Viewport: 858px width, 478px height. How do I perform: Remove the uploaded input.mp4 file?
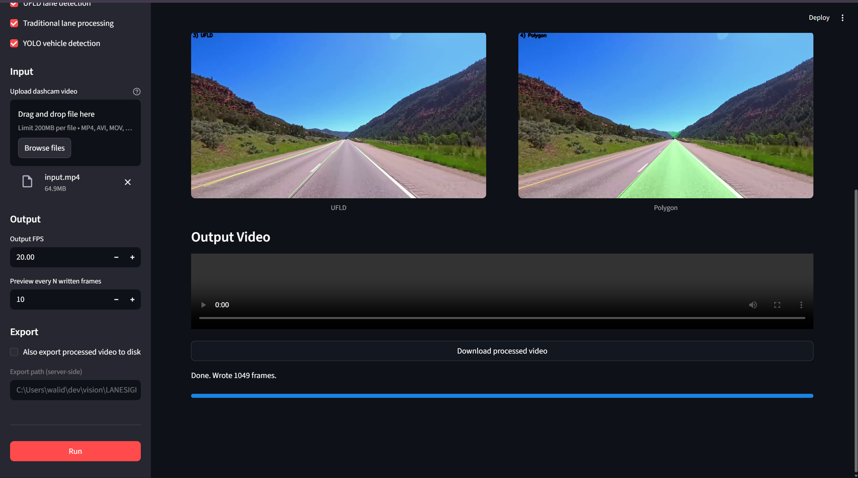tap(128, 182)
